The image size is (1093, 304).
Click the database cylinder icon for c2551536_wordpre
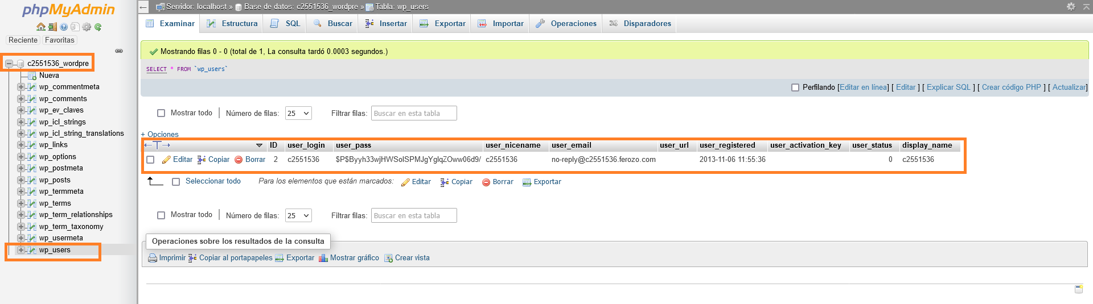[x=20, y=64]
